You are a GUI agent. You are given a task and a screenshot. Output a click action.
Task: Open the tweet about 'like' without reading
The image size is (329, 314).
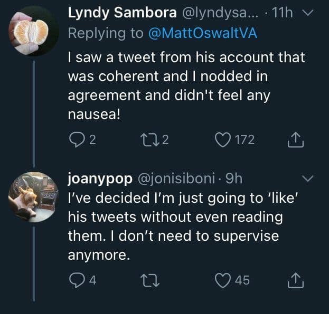(x=174, y=227)
